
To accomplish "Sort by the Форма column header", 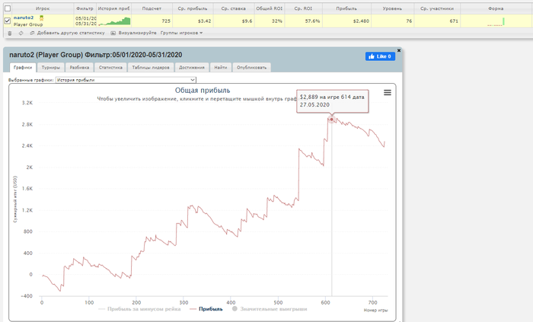I will pyautogui.click(x=496, y=8).
